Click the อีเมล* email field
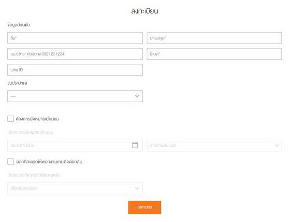The image size is (290, 222). (214, 54)
